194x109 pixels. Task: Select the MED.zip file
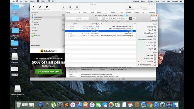coord(128,33)
